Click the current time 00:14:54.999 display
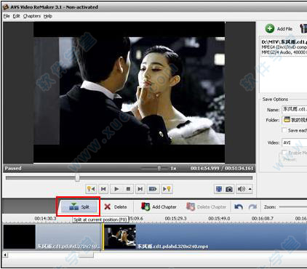Viewport: 307px width, 269px height. (x=204, y=168)
